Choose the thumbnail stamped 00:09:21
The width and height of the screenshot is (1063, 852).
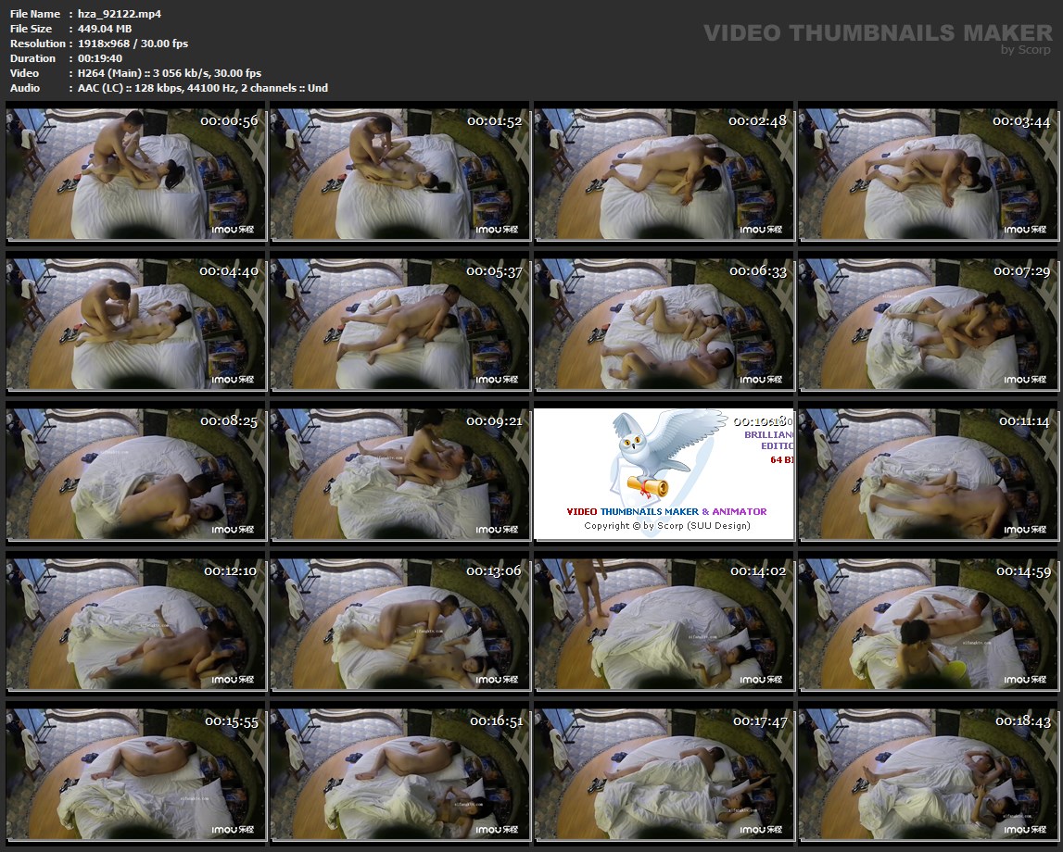pos(399,474)
